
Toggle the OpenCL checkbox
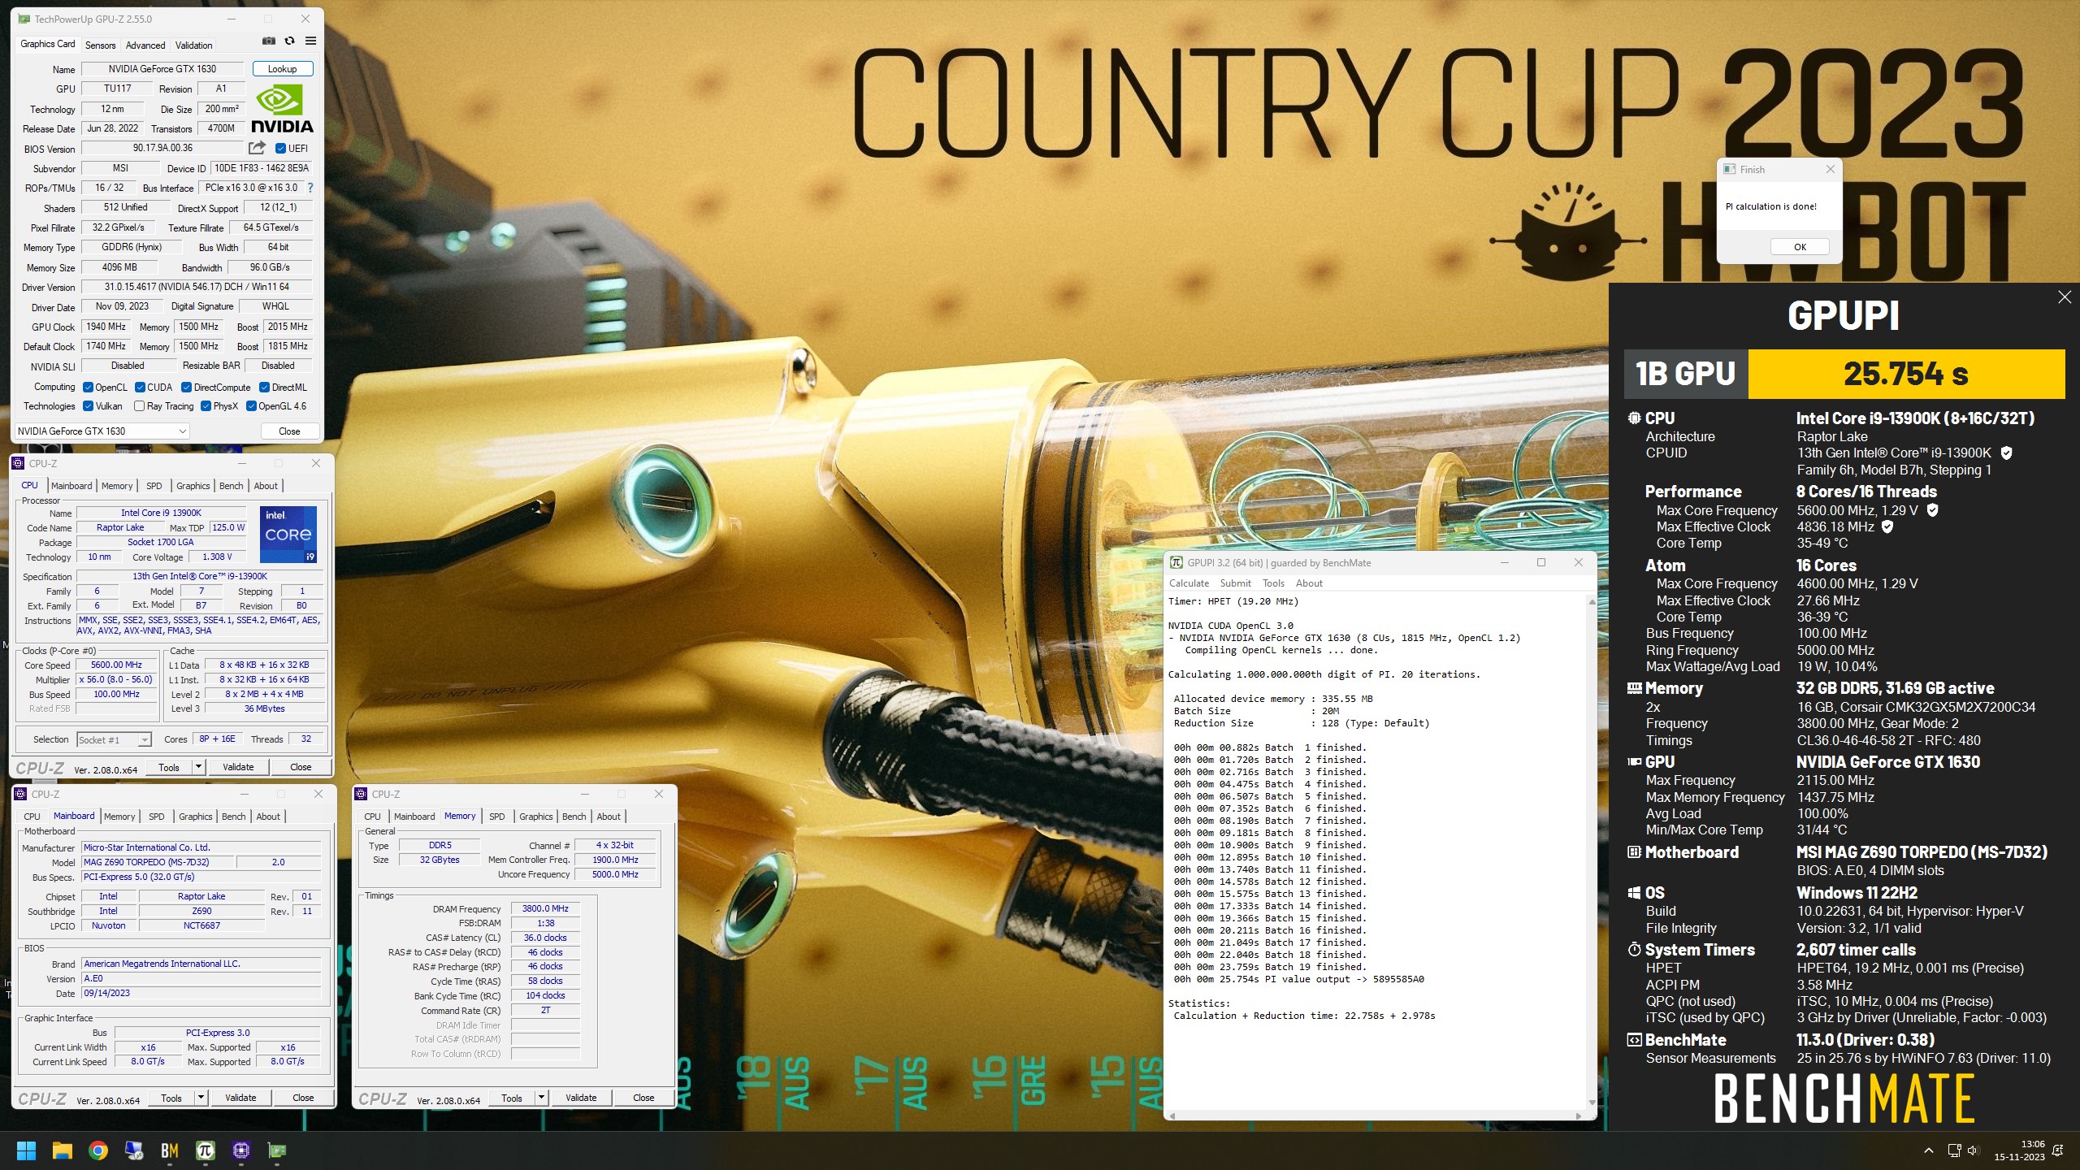[x=88, y=387]
